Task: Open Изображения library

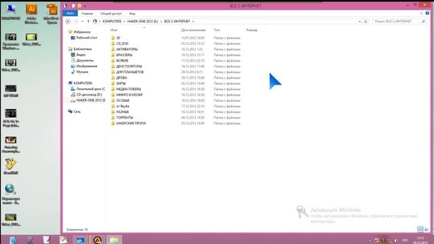Action: point(86,66)
